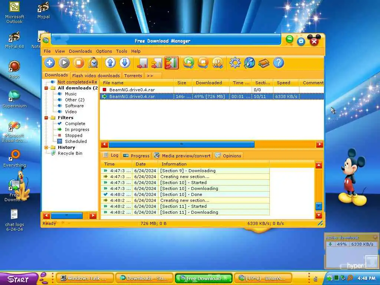Open the Help menu

136,51
